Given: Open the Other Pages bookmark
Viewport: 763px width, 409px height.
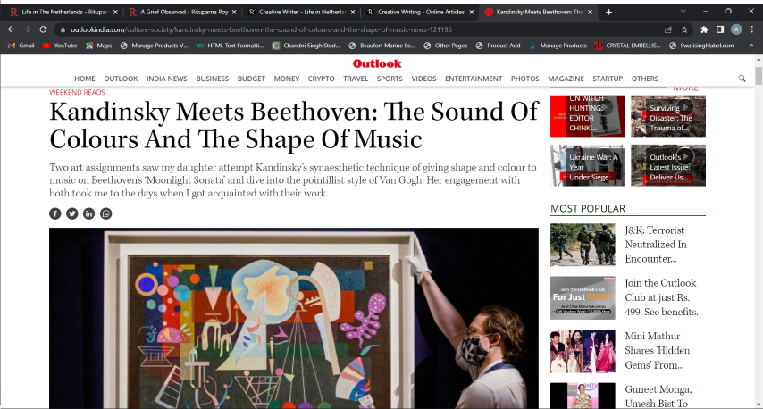Looking at the screenshot, I should tap(446, 46).
